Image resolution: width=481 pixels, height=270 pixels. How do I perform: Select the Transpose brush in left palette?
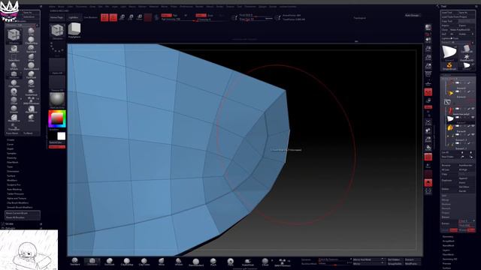pos(14,127)
